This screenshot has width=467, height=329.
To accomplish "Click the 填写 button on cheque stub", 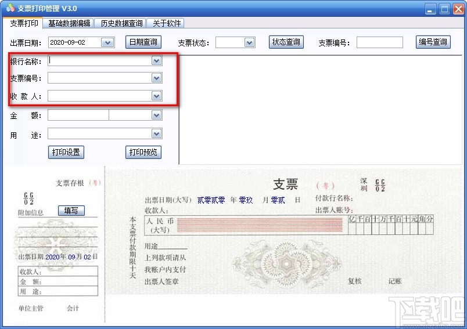I will (71, 211).
